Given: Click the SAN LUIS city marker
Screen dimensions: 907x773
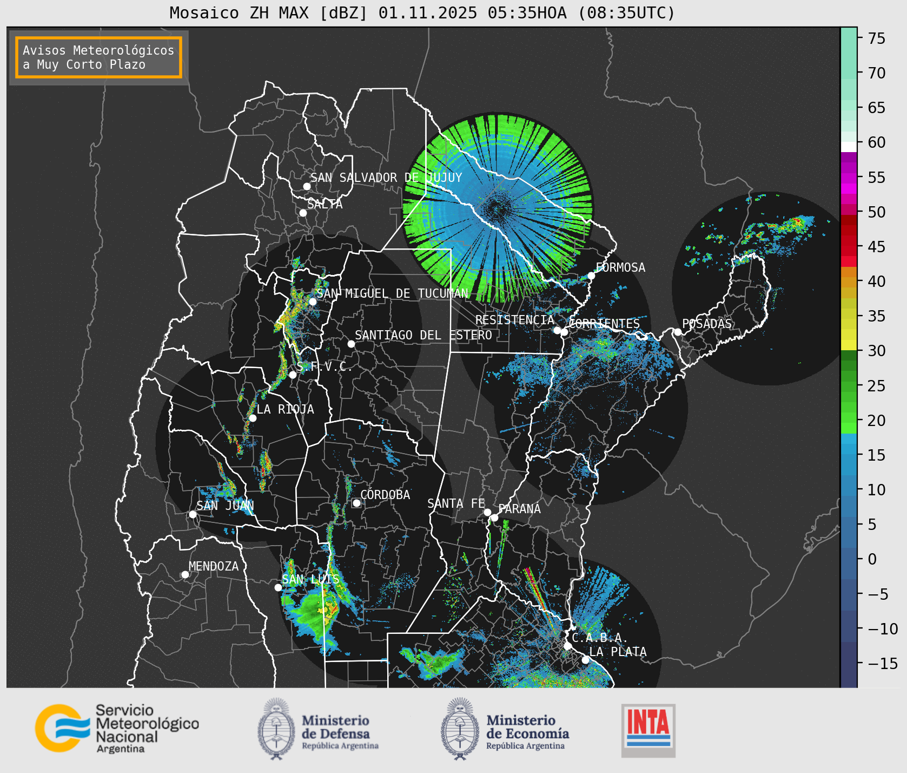Looking at the screenshot, I should click(x=278, y=587).
